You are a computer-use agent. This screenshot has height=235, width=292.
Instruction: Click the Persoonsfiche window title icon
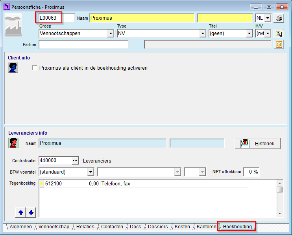point(7,7)
